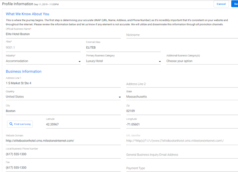Click the Find Lat/Long button

[20, 124]
